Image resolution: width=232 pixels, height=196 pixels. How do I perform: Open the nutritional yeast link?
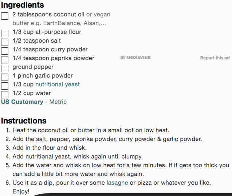58,85
